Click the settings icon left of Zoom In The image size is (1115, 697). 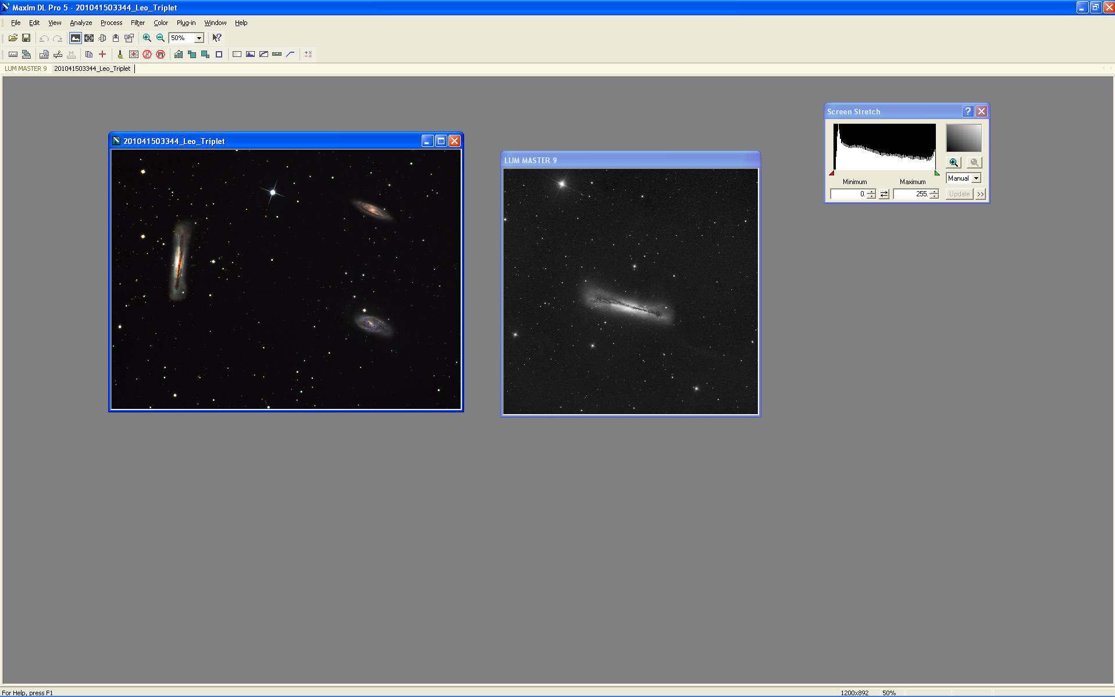pyautogui.click(x=129, y=38)
